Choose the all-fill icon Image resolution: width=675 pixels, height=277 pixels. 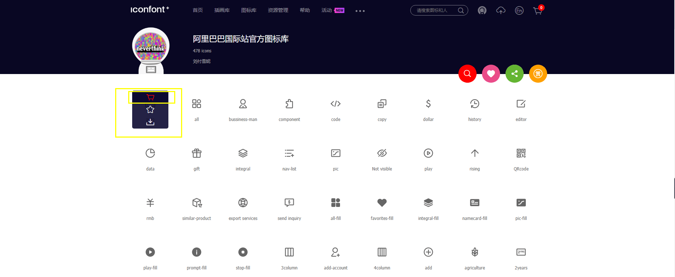click(336, 203)
